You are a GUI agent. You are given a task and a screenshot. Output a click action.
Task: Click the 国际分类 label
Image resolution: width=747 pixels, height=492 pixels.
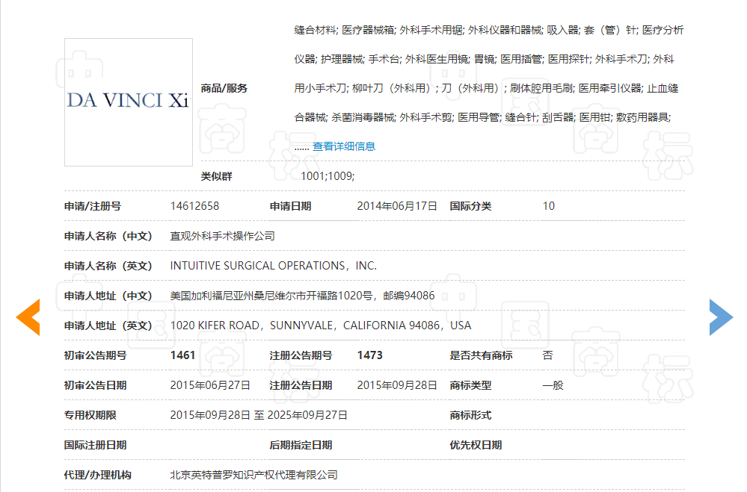(470, 207)
